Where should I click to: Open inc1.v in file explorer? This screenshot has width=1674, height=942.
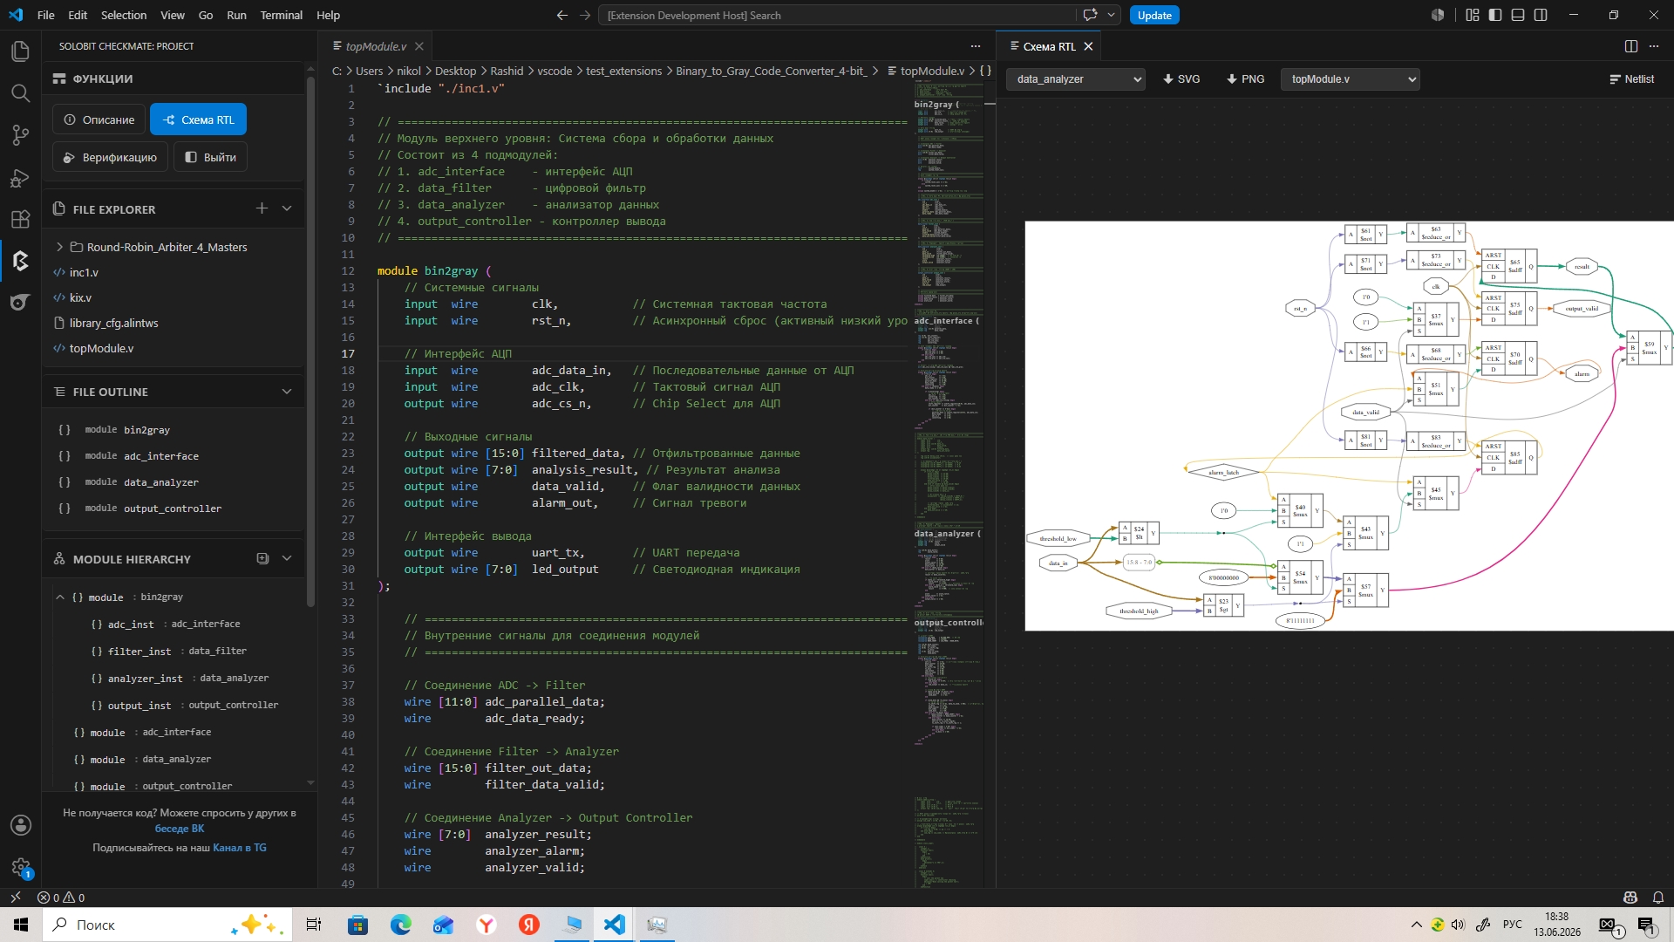pos(84,272)
